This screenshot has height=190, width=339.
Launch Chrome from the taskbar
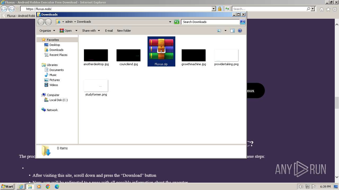pos(48,187)
